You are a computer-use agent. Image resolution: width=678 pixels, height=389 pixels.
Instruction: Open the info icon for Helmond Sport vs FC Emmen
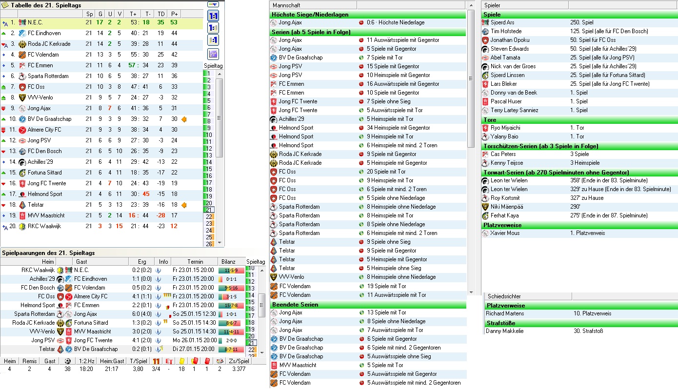pos(158,305)
